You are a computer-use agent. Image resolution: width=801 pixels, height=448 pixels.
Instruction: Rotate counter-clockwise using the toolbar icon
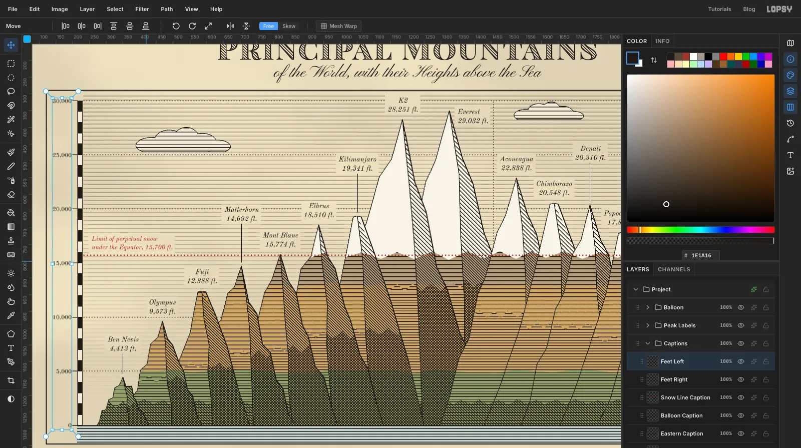tap(176, 26)
